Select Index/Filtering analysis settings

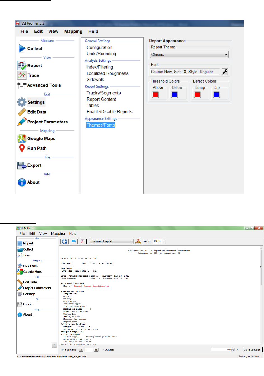point(100,67)
